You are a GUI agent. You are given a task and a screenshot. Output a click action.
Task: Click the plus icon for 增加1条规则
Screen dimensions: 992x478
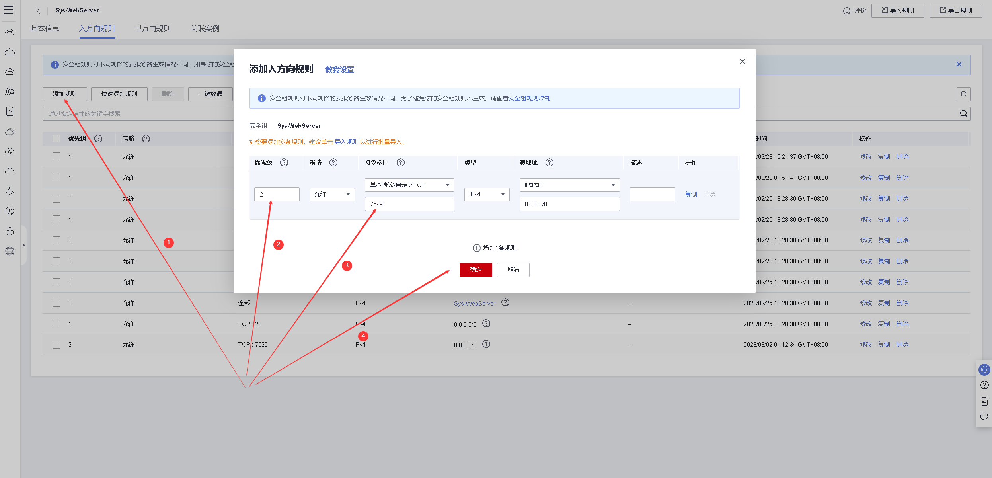476,248
